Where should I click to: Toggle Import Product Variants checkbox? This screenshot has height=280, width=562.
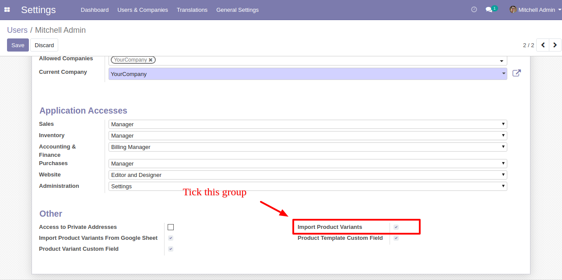coord(396,227)
